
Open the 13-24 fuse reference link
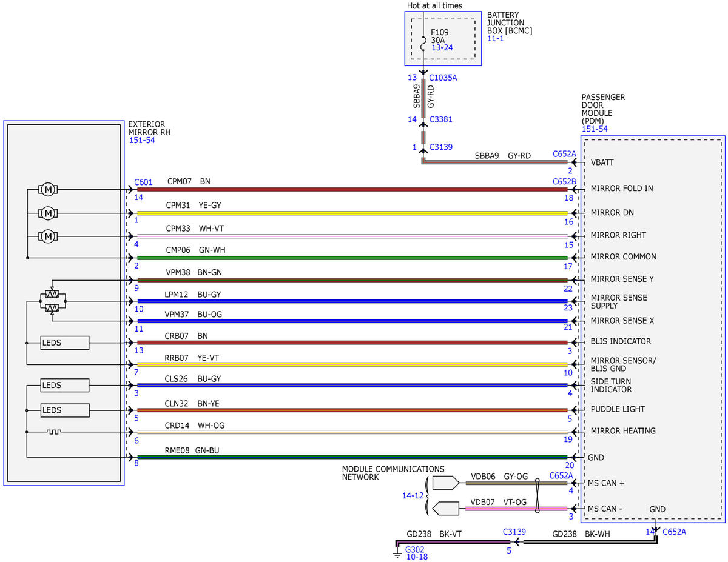[442, 47]
